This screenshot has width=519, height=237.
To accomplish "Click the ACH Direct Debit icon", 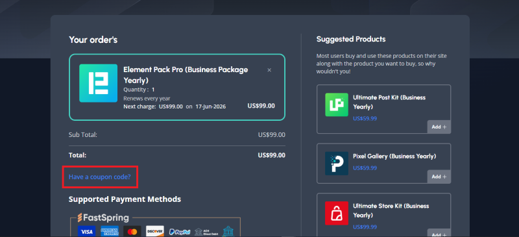I will point(206,232).
